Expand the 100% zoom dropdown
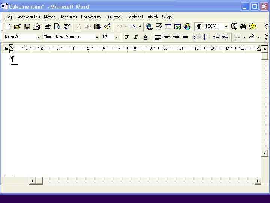The image size is (270, 203). (226, 27)
